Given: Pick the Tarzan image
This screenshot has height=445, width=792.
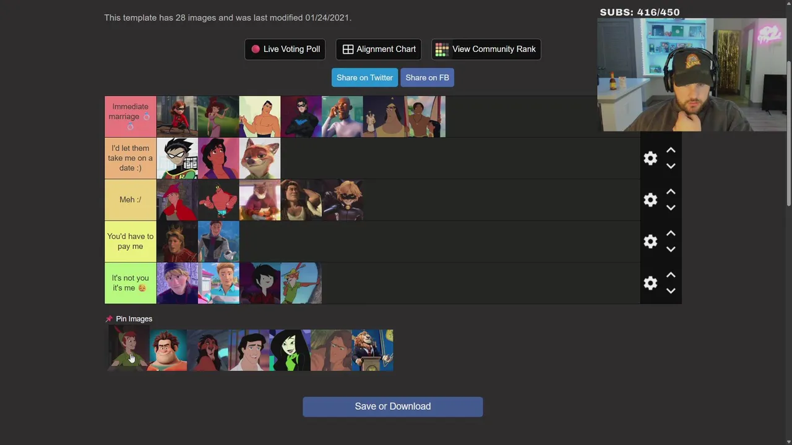Looking at the screenshot, I should tap(331, 350).
